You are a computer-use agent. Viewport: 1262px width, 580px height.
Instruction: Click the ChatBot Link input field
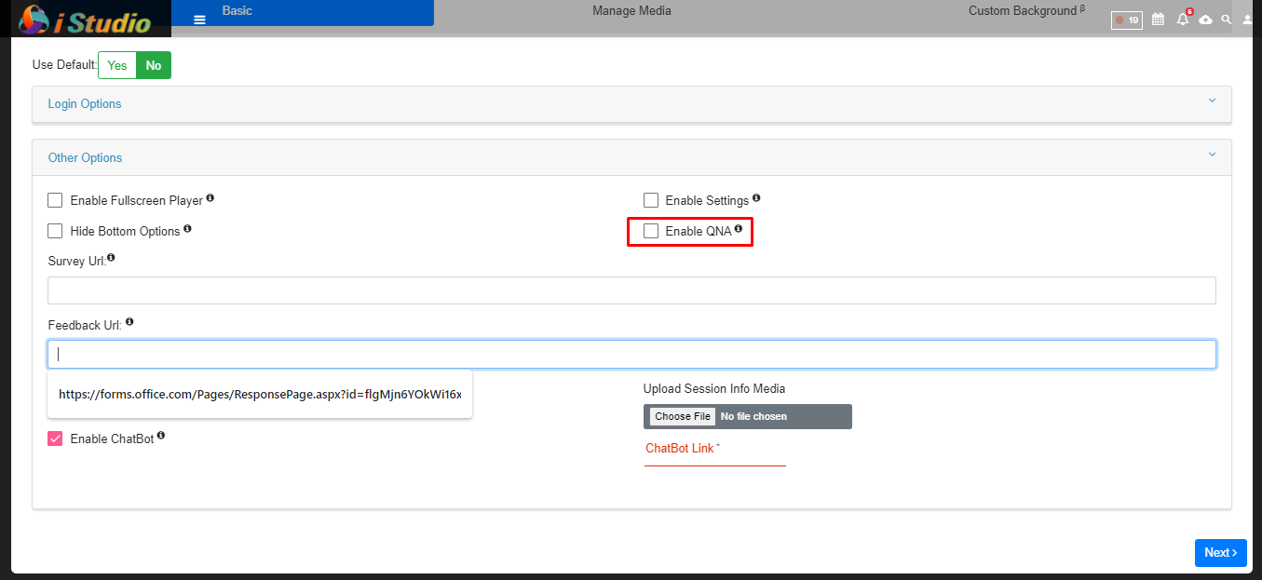(715, 452)
